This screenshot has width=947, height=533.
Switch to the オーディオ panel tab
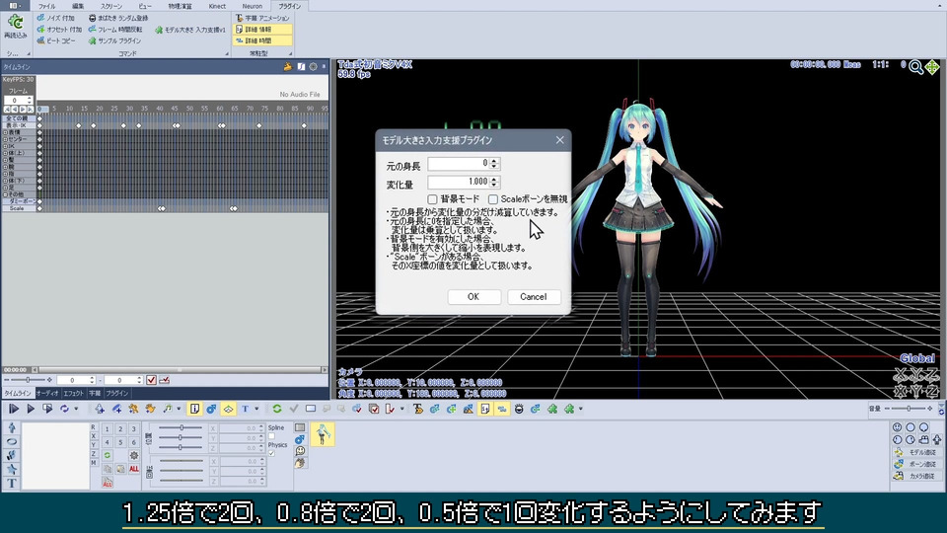pyautogui.click(x=47, y=393)
